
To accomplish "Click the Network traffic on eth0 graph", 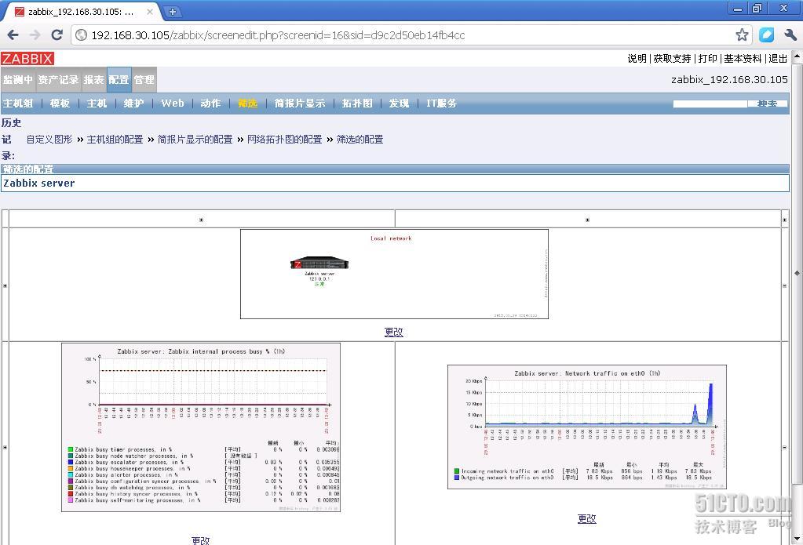I will (x=587, y=427).
